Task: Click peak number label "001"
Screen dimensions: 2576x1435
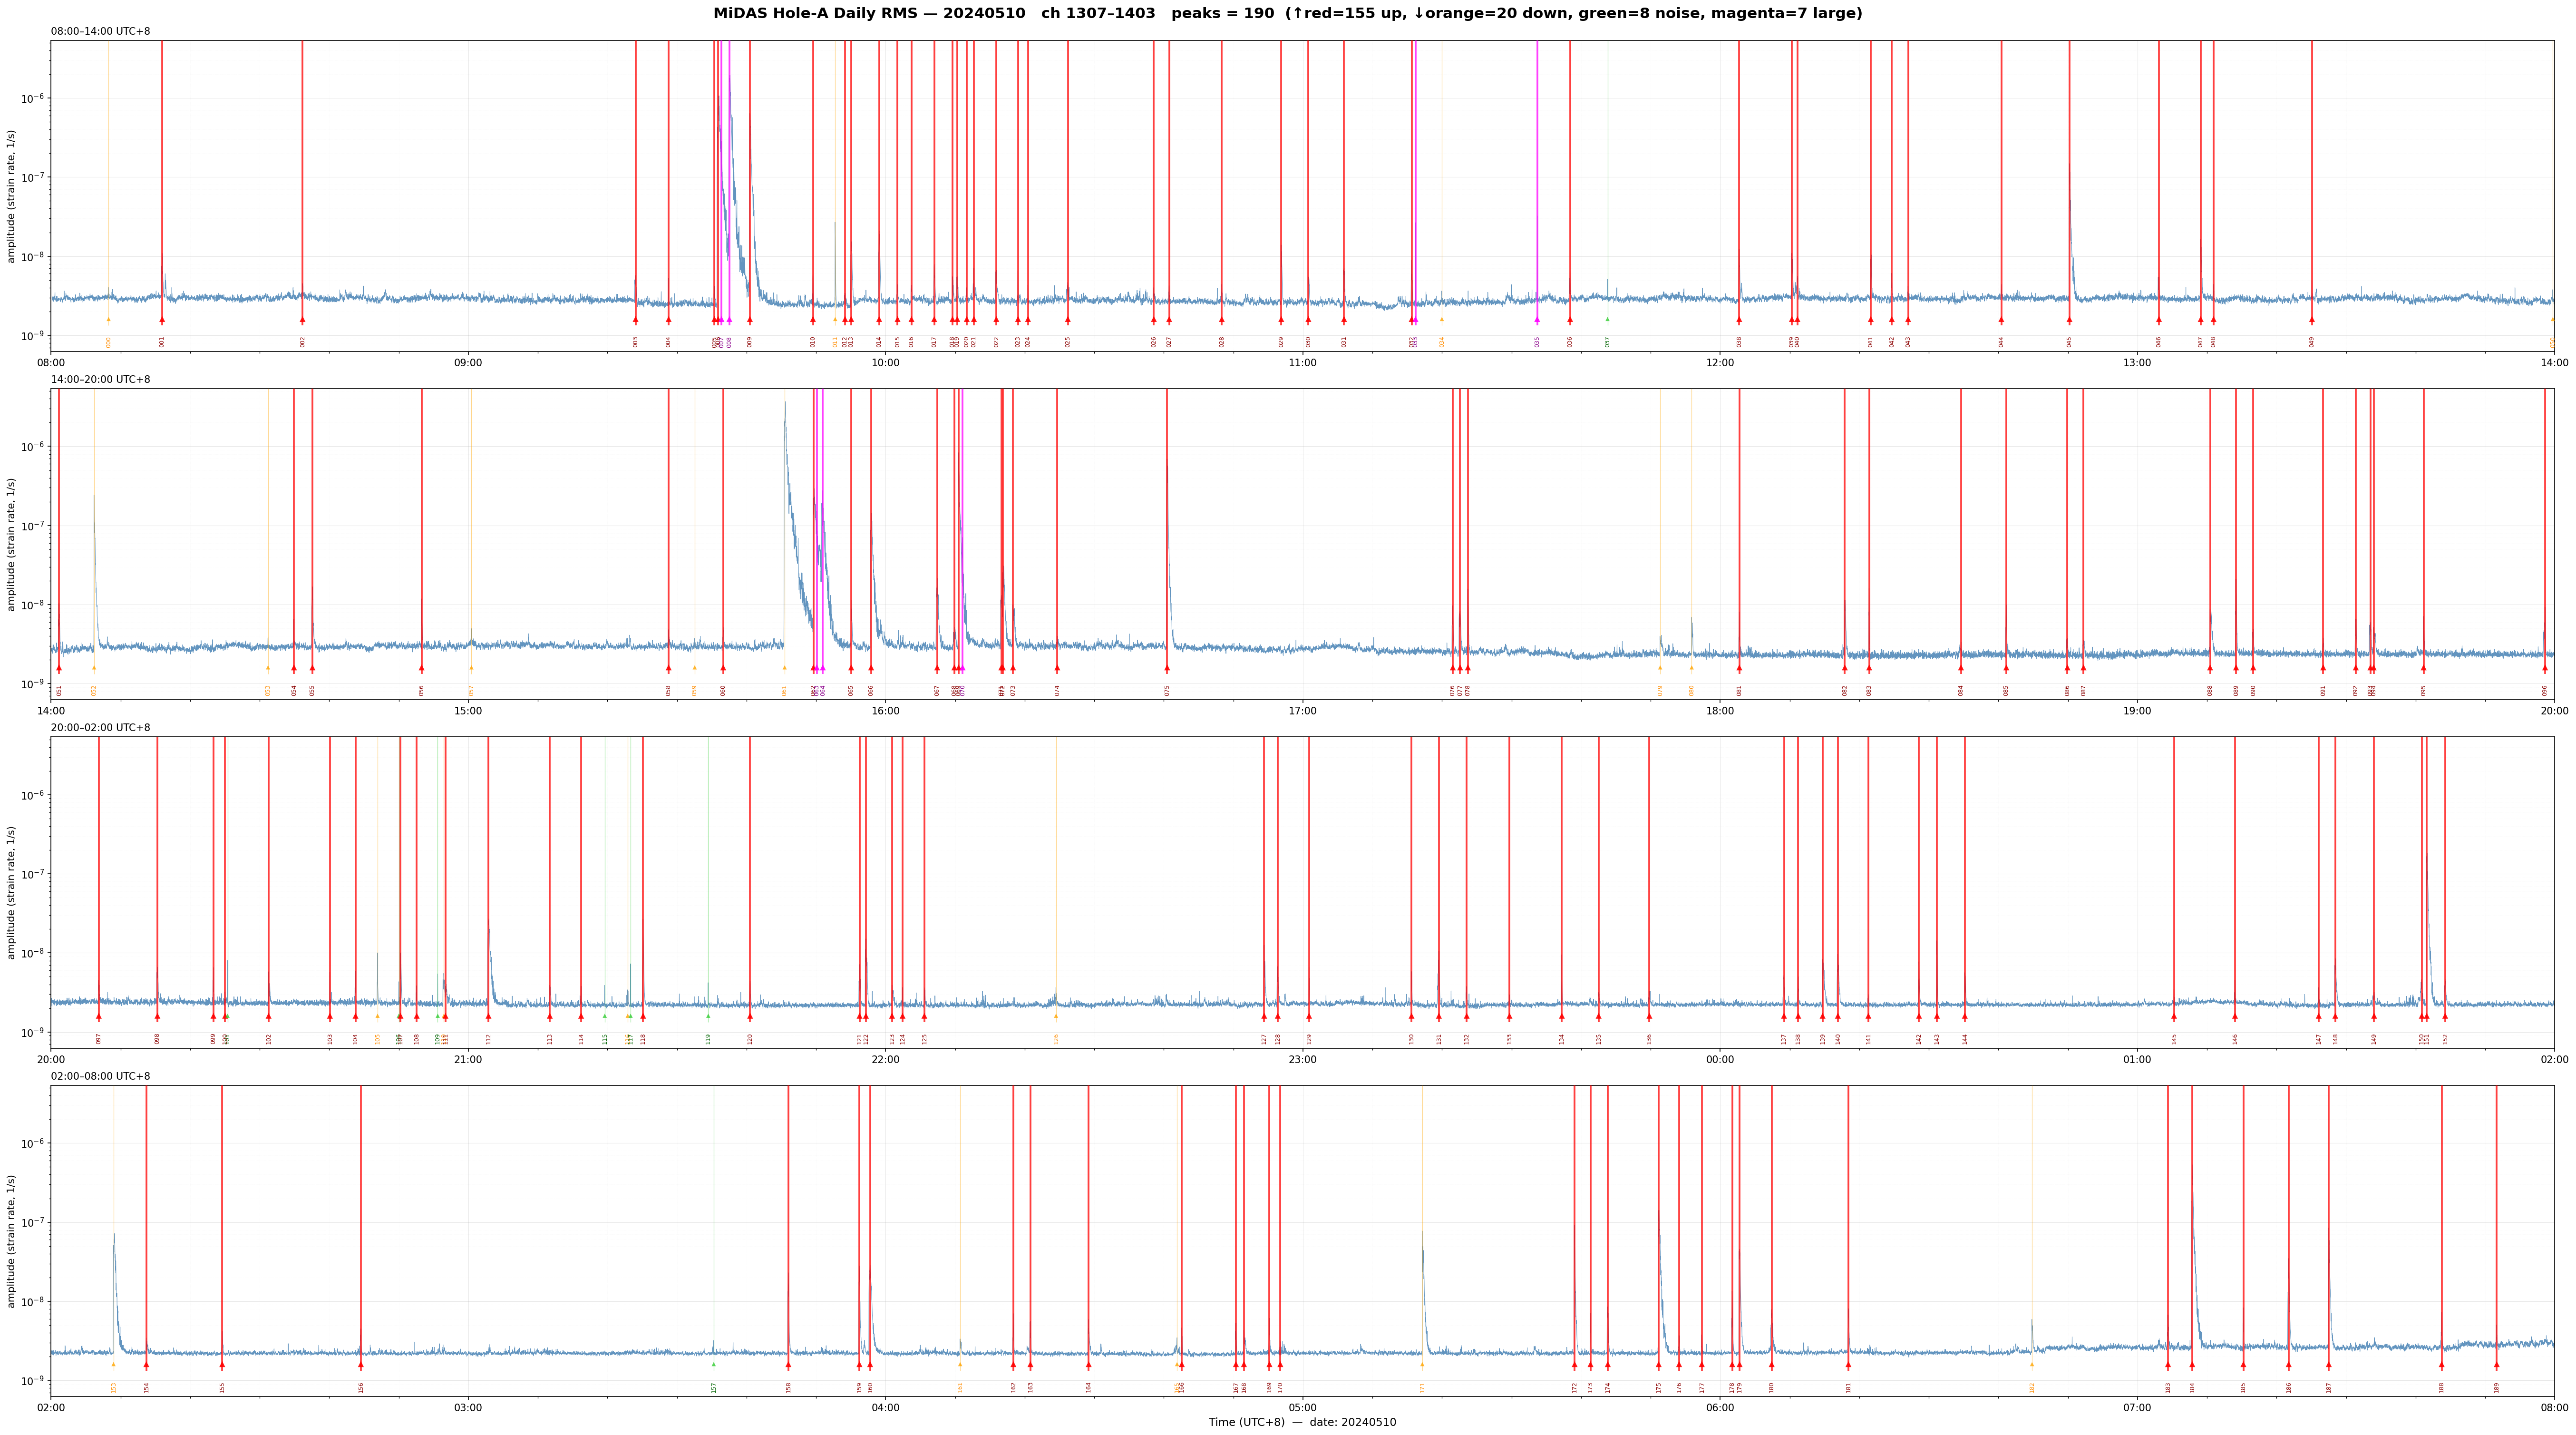Action: pyautogui.click(x=162, y=342)
